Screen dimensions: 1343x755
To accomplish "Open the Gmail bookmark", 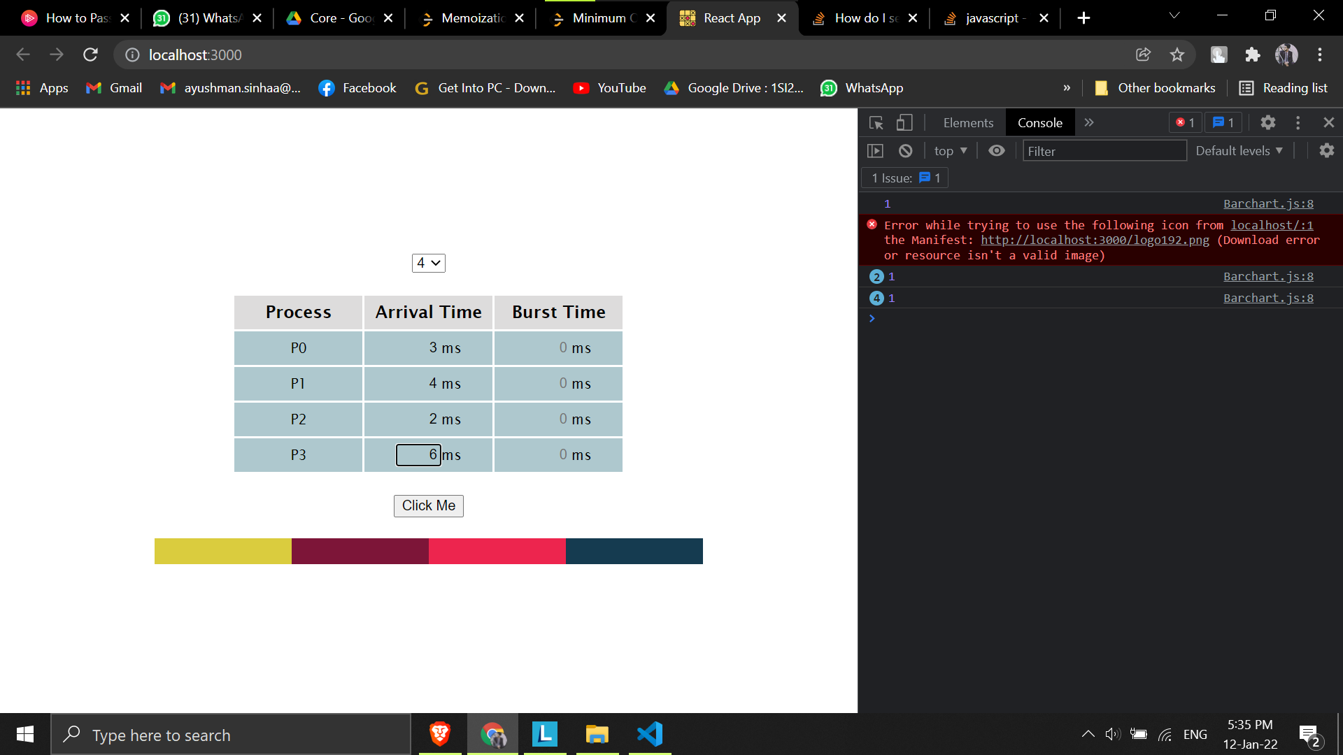I will 113,88.
